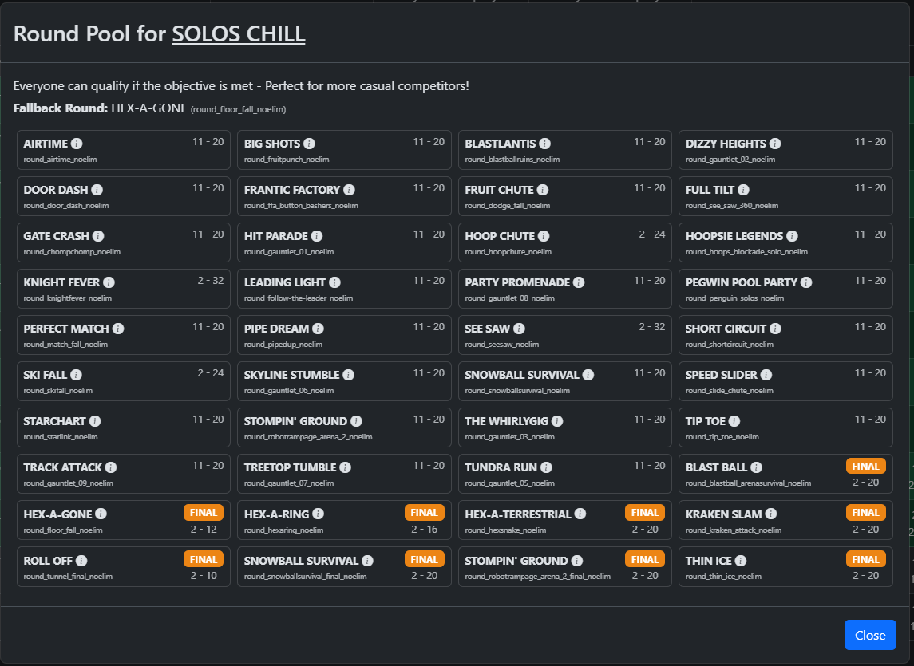The height and width of the screenshot is (666, 914).
Task: Select round_hexsnake_noelim identifier
Action: [x=505, y=530]
